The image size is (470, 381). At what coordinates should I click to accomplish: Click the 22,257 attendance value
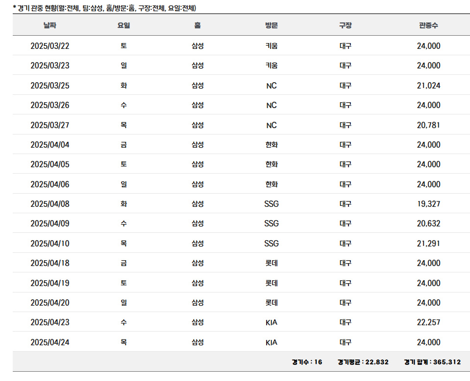(x=428, y=322)
